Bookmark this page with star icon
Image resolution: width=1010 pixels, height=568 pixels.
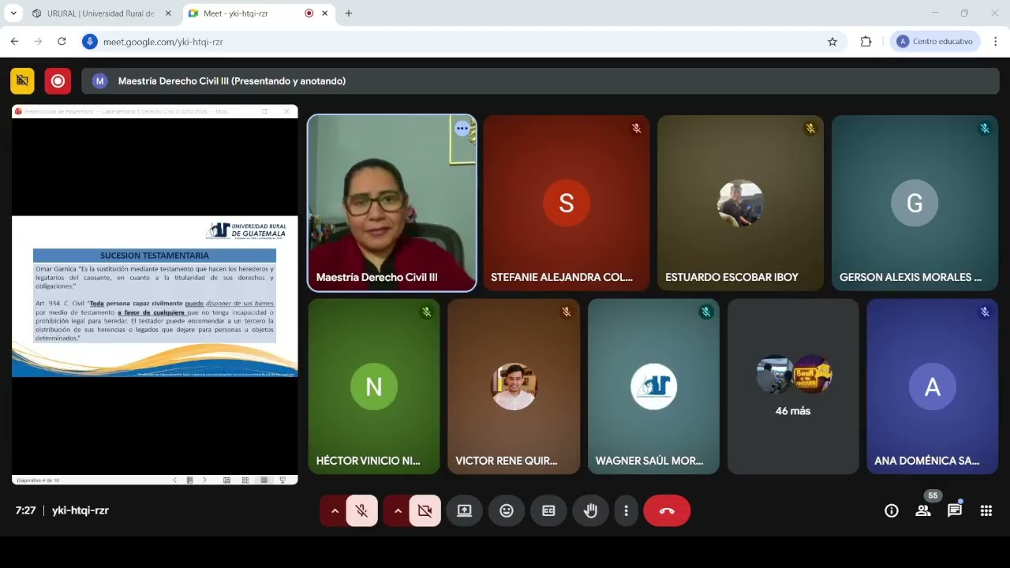click(832, 42)
